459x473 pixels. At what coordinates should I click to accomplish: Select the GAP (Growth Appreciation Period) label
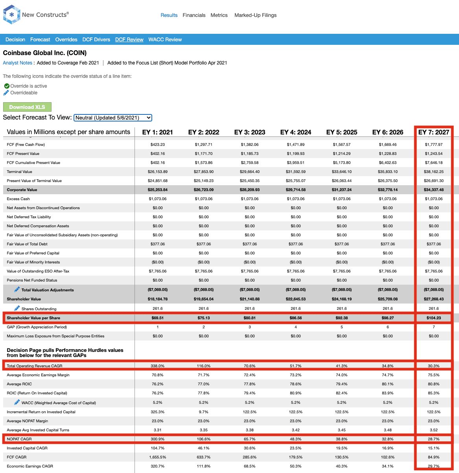(x=37, y=327)
